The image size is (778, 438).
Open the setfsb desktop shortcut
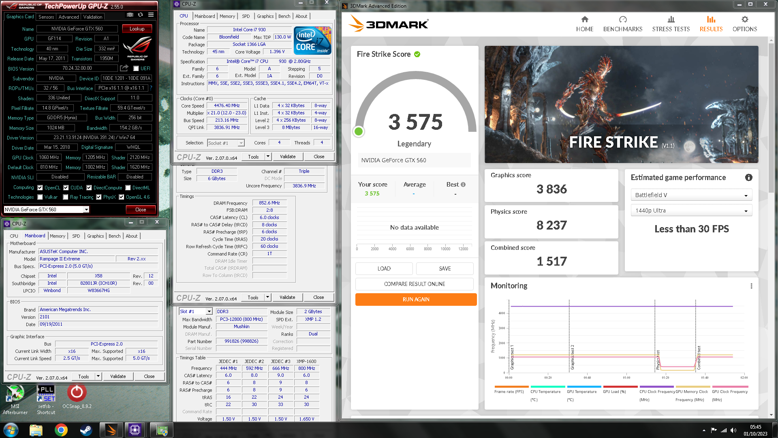pyautogui.click(x=46, y=400)
